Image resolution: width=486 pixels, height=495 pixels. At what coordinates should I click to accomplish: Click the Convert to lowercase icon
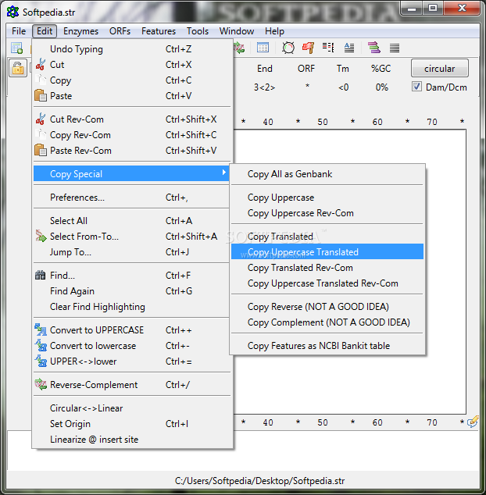point(41,345)
